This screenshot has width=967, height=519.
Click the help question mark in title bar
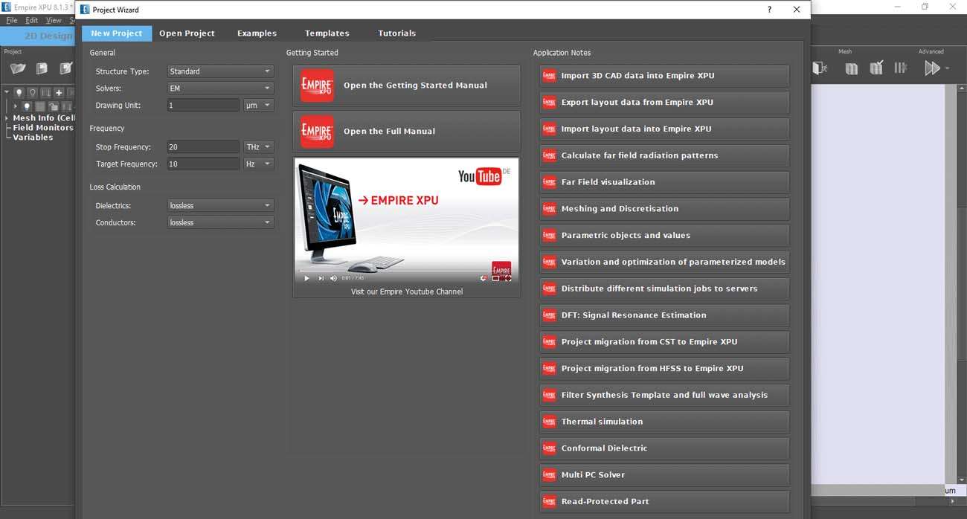point(769,10)
